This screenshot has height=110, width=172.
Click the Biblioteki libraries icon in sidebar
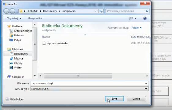[9, 49]
